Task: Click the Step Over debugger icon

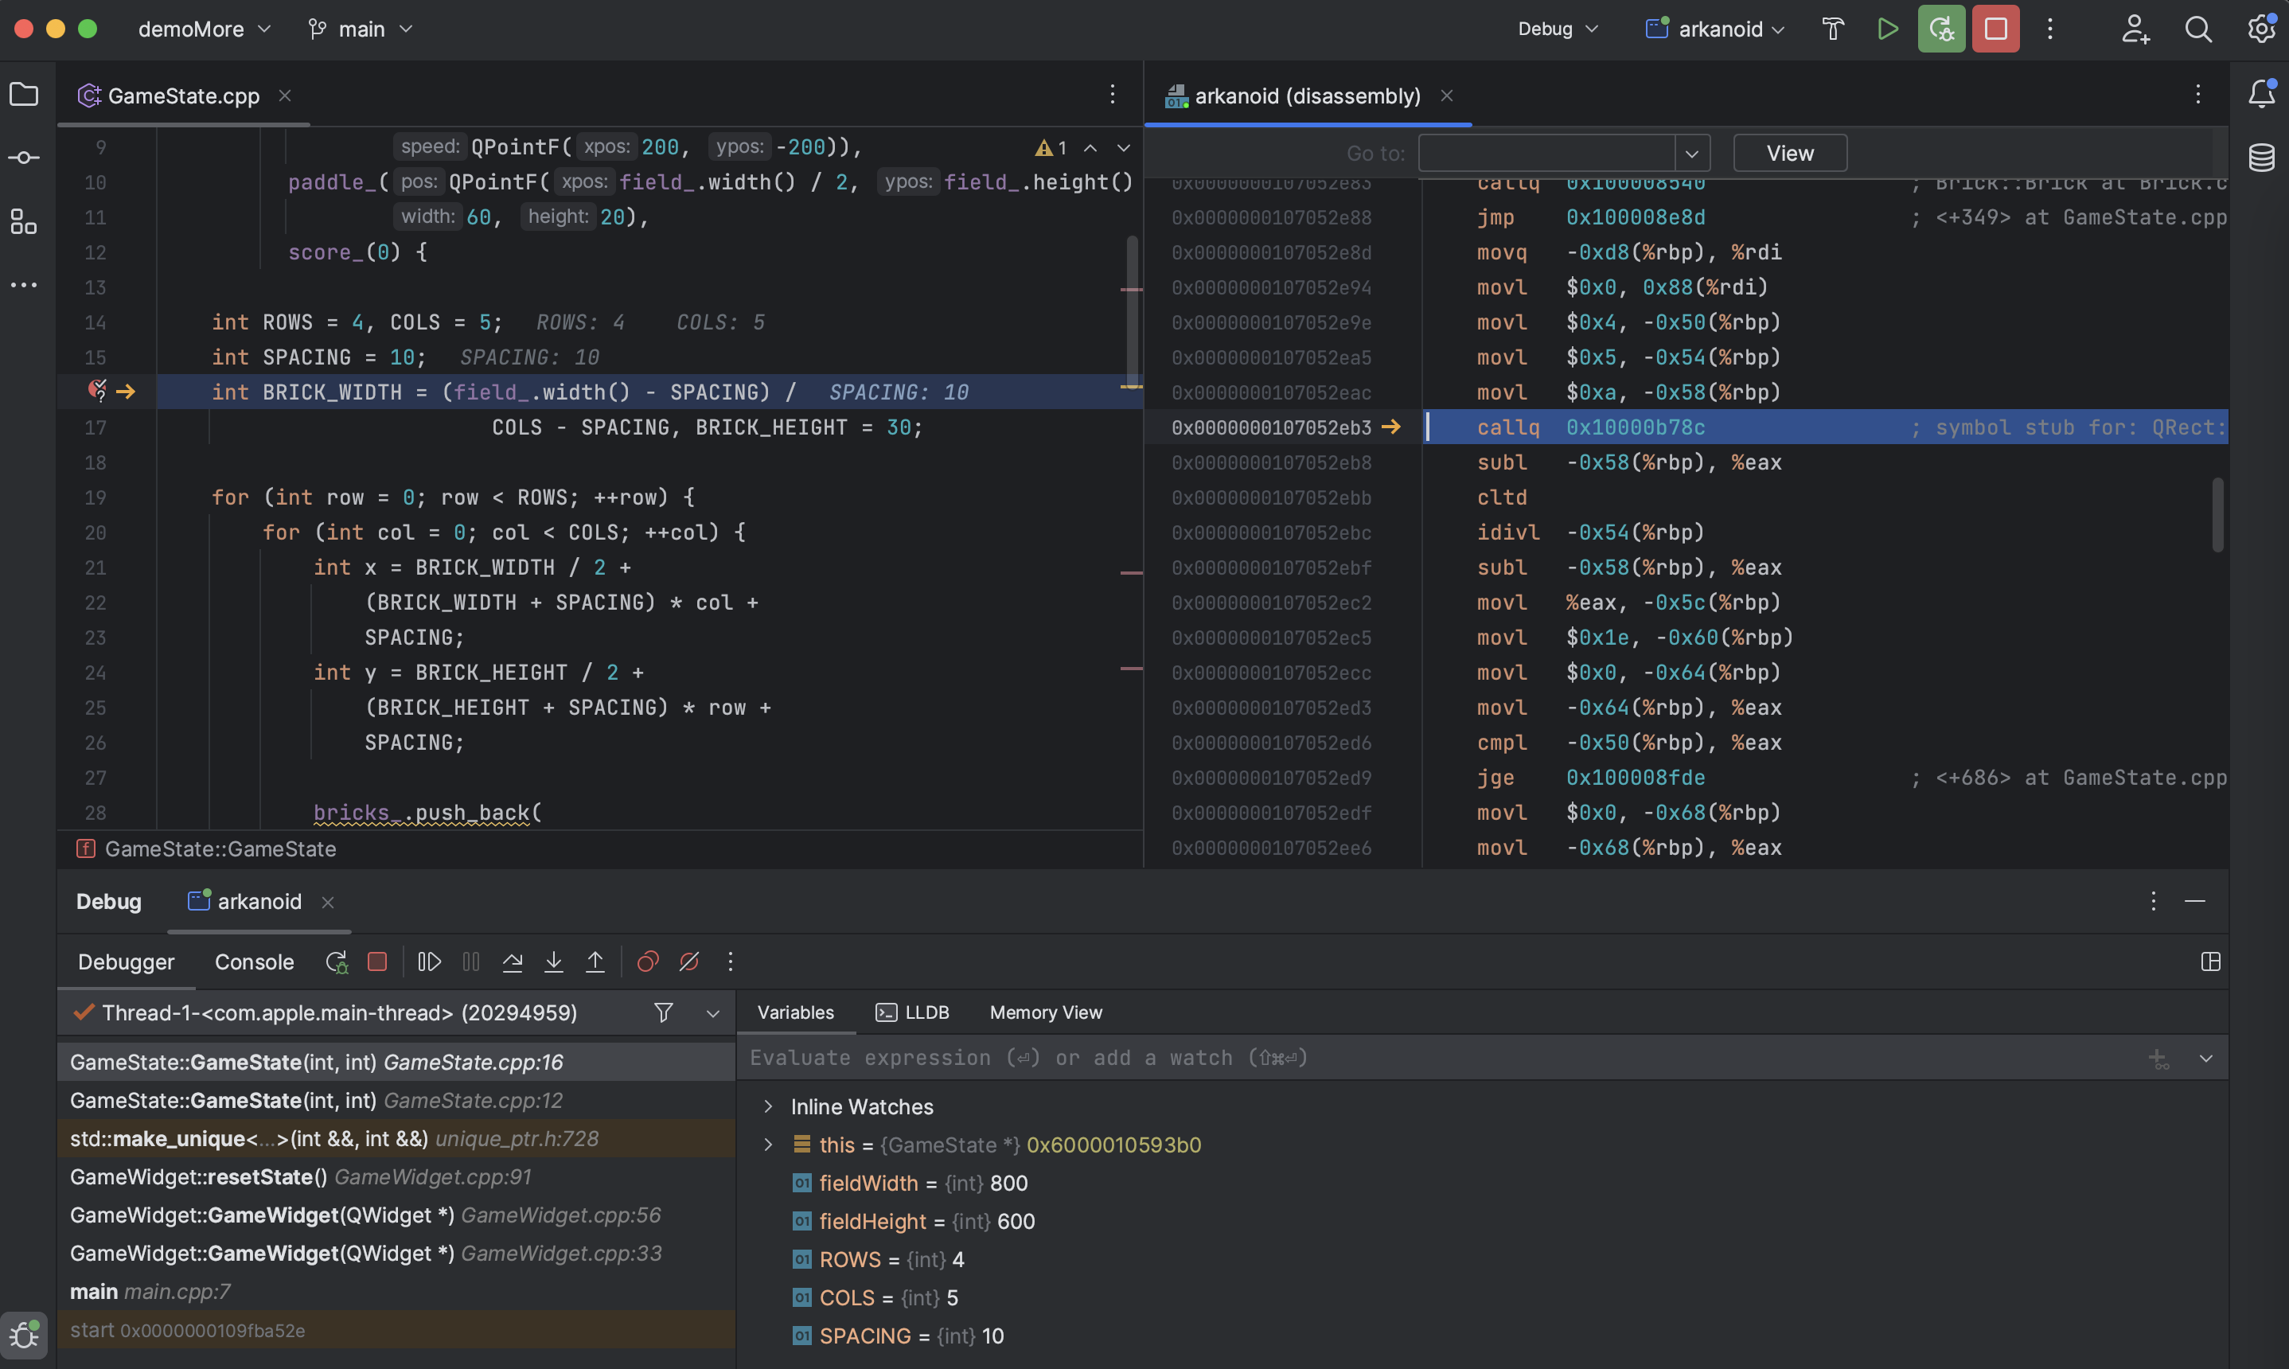Action: pyautogui.click(x=512, y=962)
